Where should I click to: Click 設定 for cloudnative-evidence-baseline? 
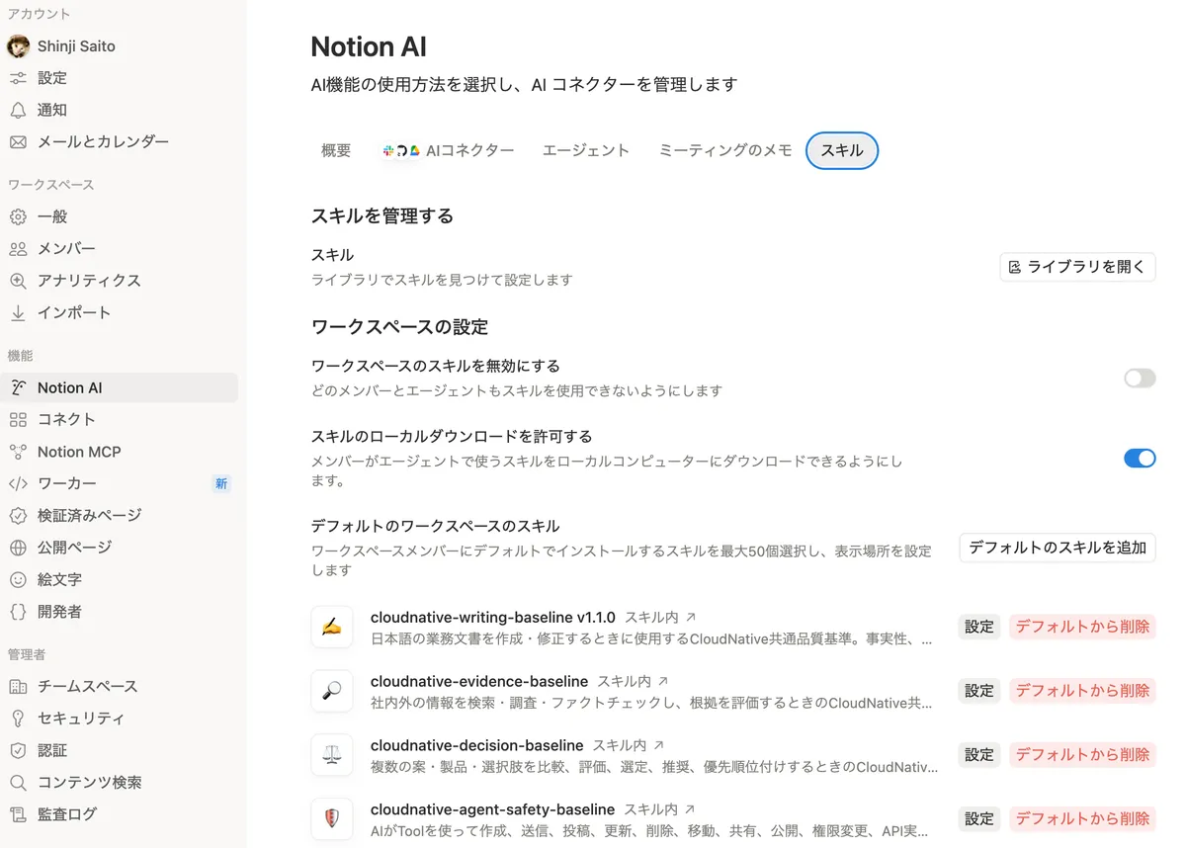(979, 691)
